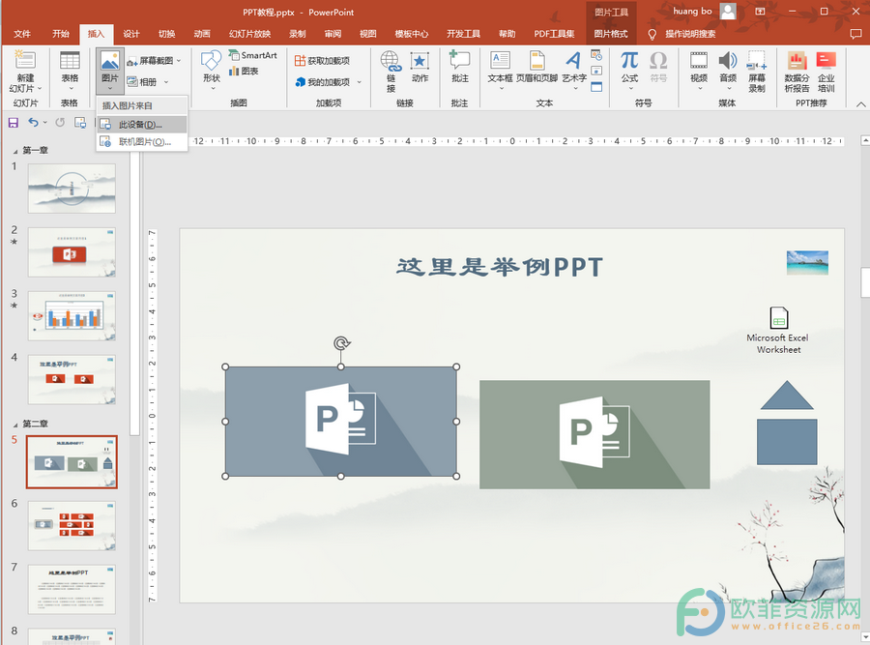The height and width of the screenshot is (645, 870).
Task: Insert a chart (图表)
Action: pos(244,71)
